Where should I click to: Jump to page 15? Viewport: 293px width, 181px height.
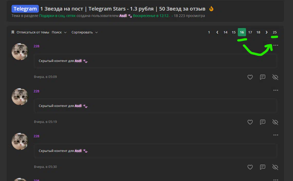(x=234, y=32)
